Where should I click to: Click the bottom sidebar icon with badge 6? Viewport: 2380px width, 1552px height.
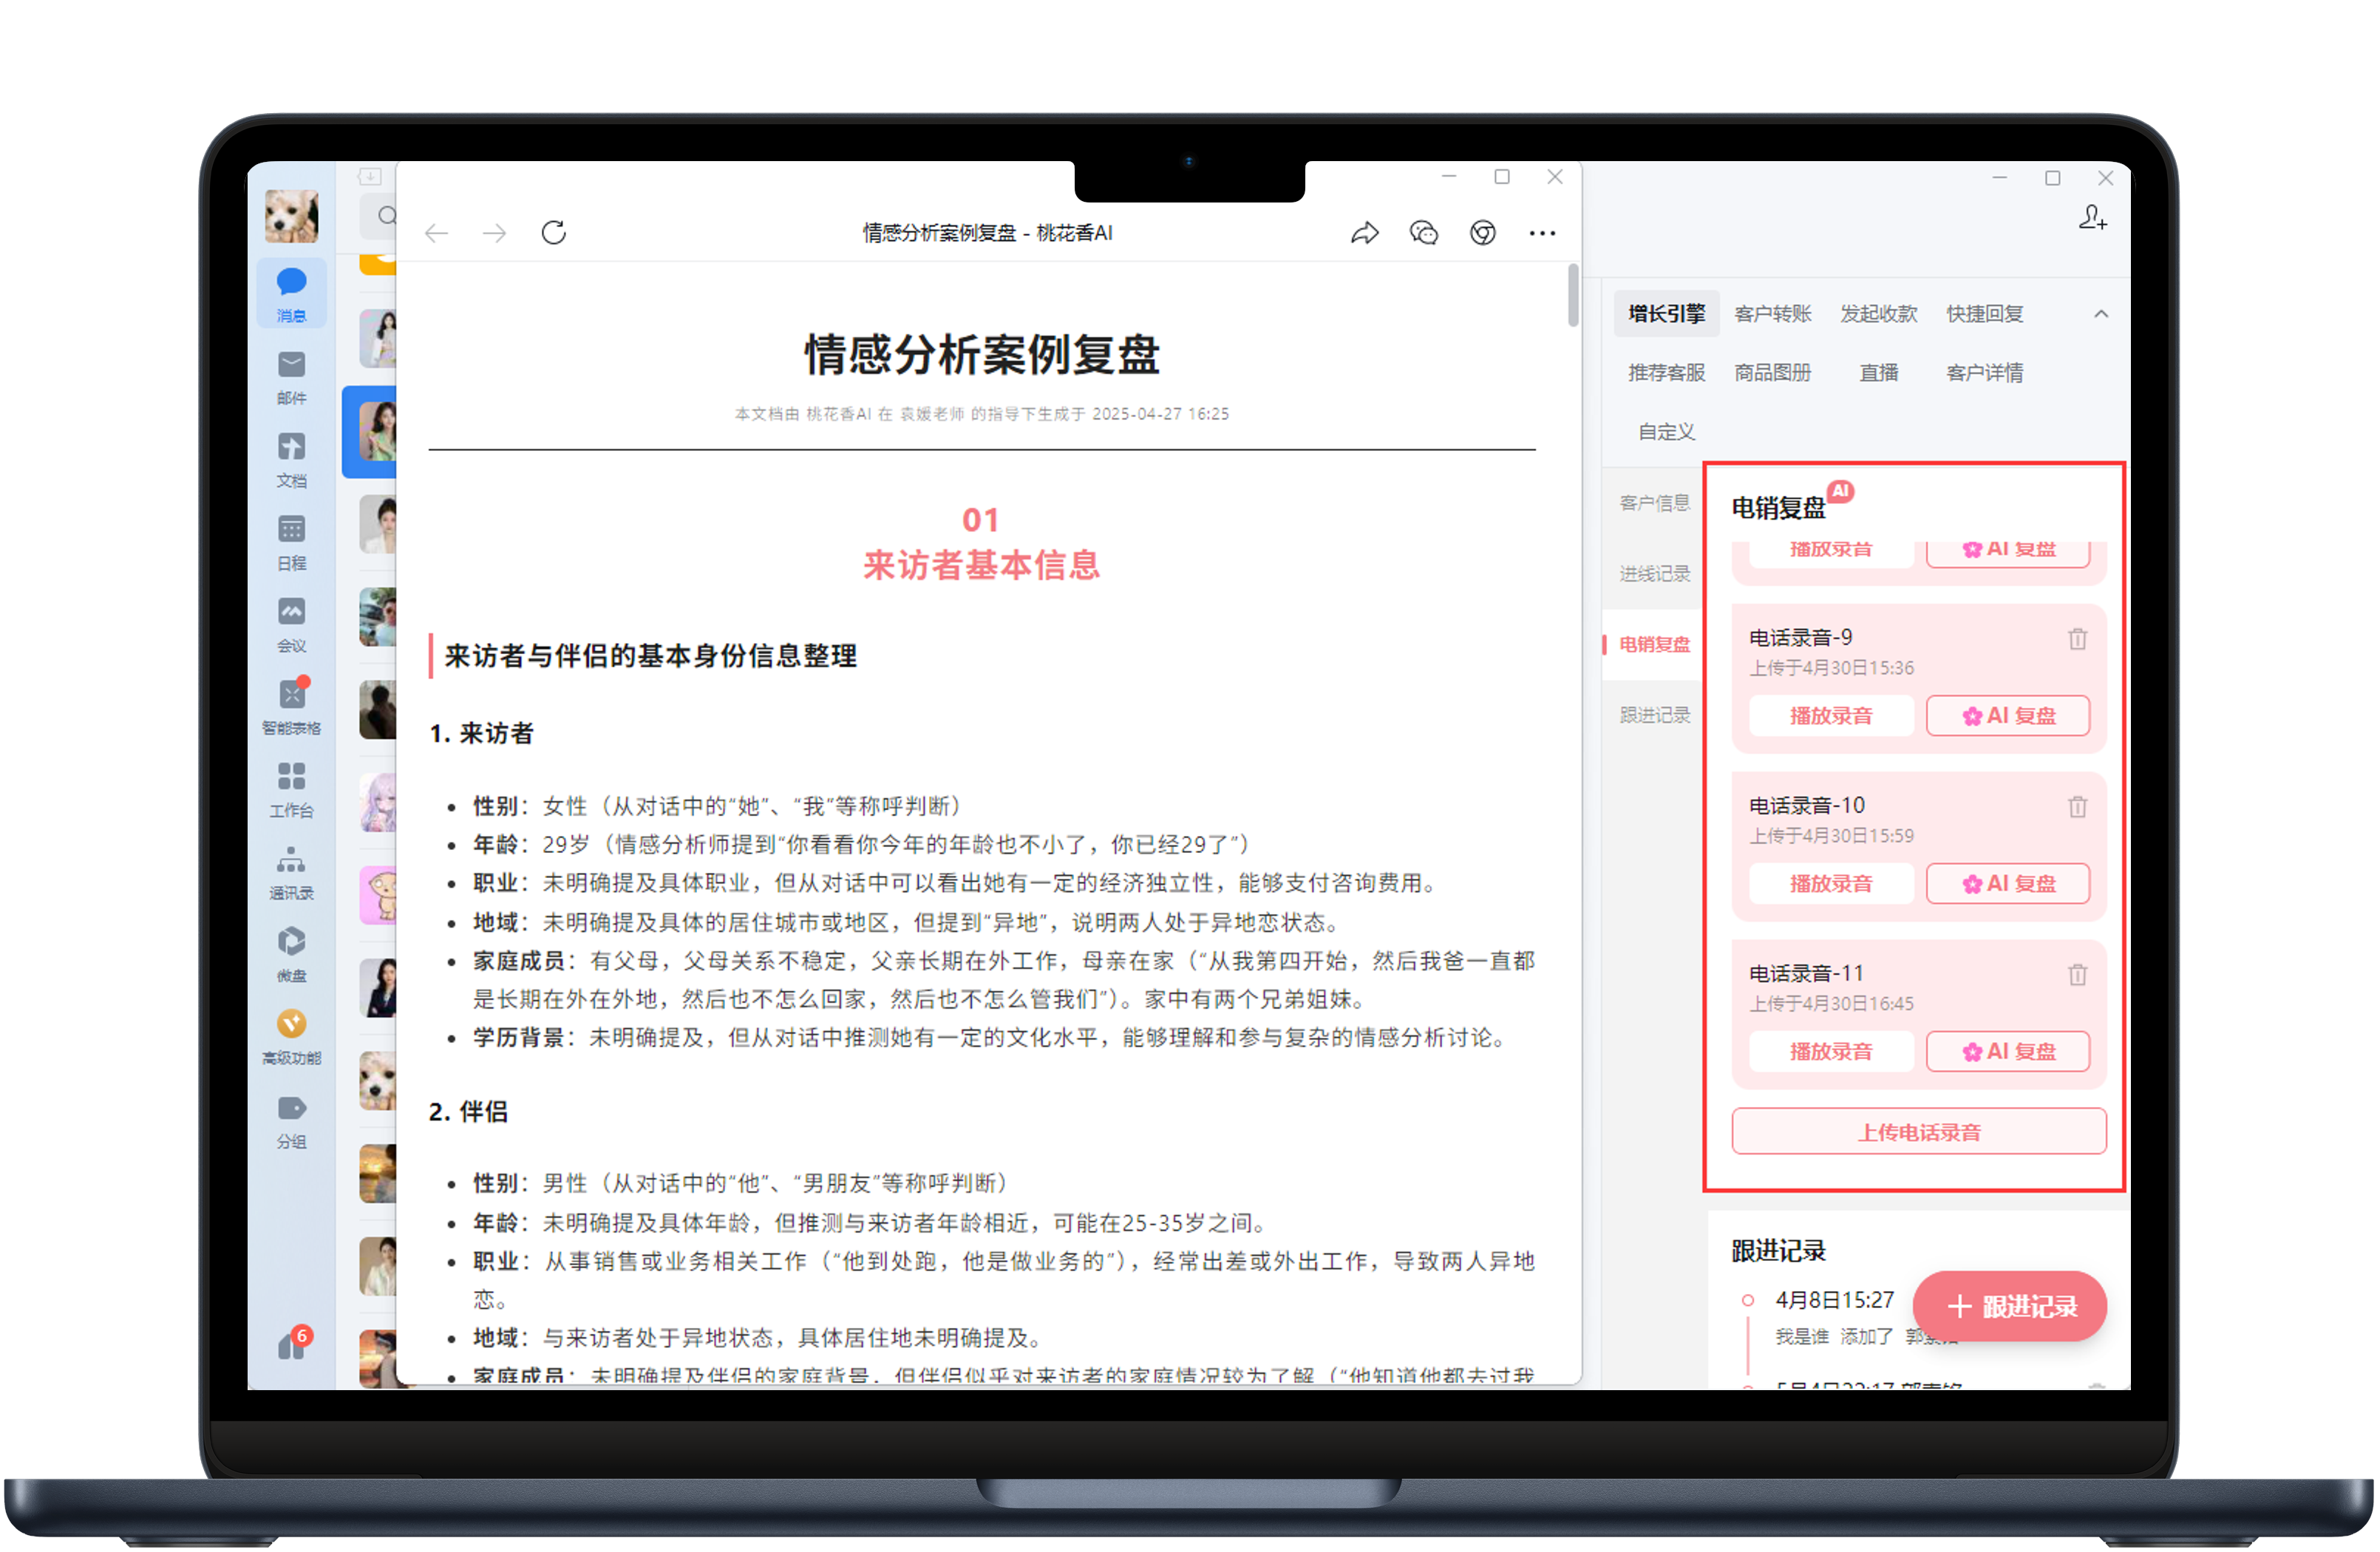click(x=293, y=1345)
